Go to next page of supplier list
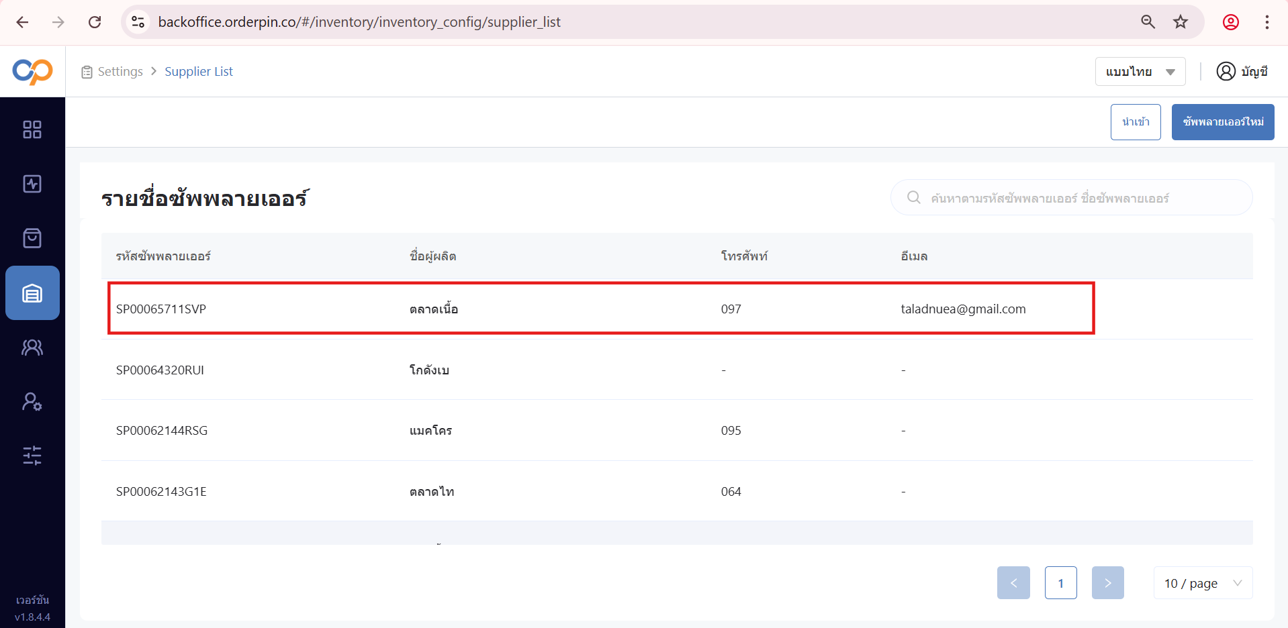Image resolution: width=1288 pixels, height=628 pixels. (x=1108, y=583)
